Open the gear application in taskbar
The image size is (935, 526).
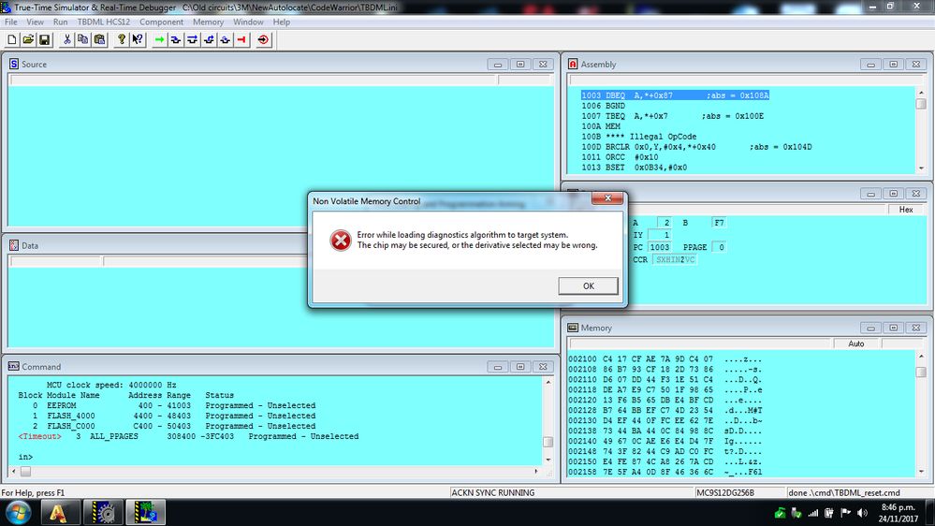pos(103,513)
